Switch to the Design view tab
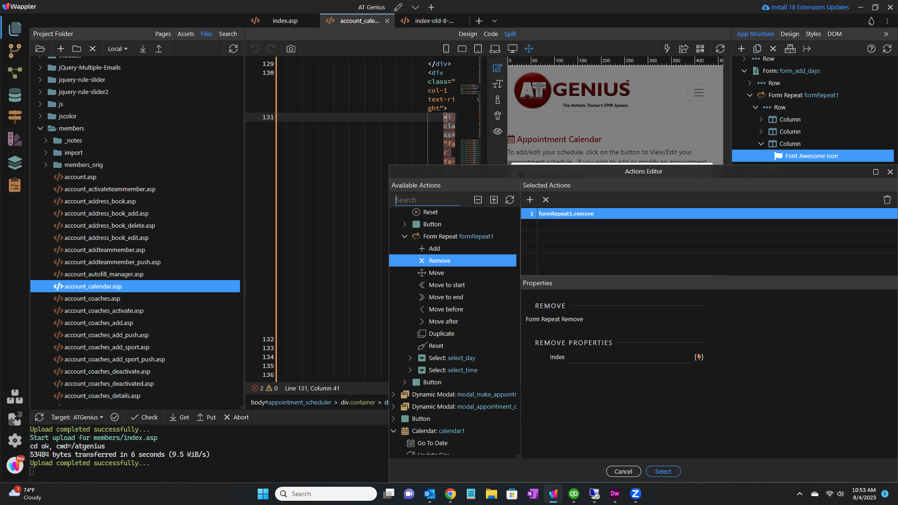Viewport: 898px width, 505px height. pos(468,34)
